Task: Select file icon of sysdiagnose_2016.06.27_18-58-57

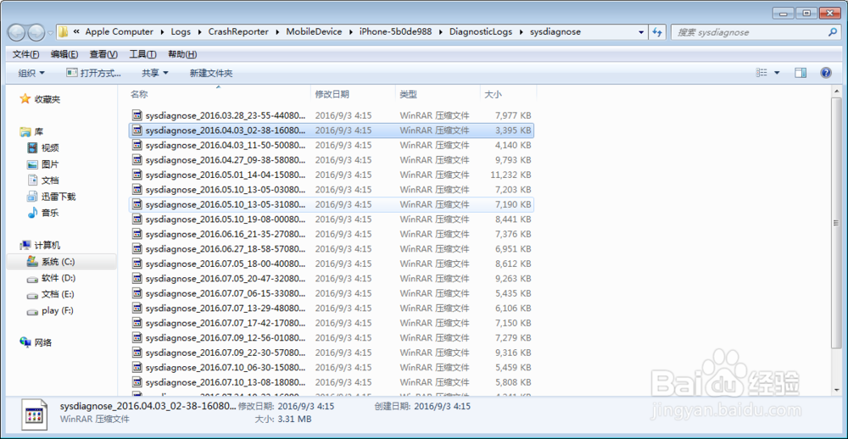Action: (137, 248)
